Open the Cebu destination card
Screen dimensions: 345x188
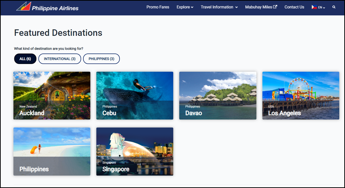click(135, 96)
